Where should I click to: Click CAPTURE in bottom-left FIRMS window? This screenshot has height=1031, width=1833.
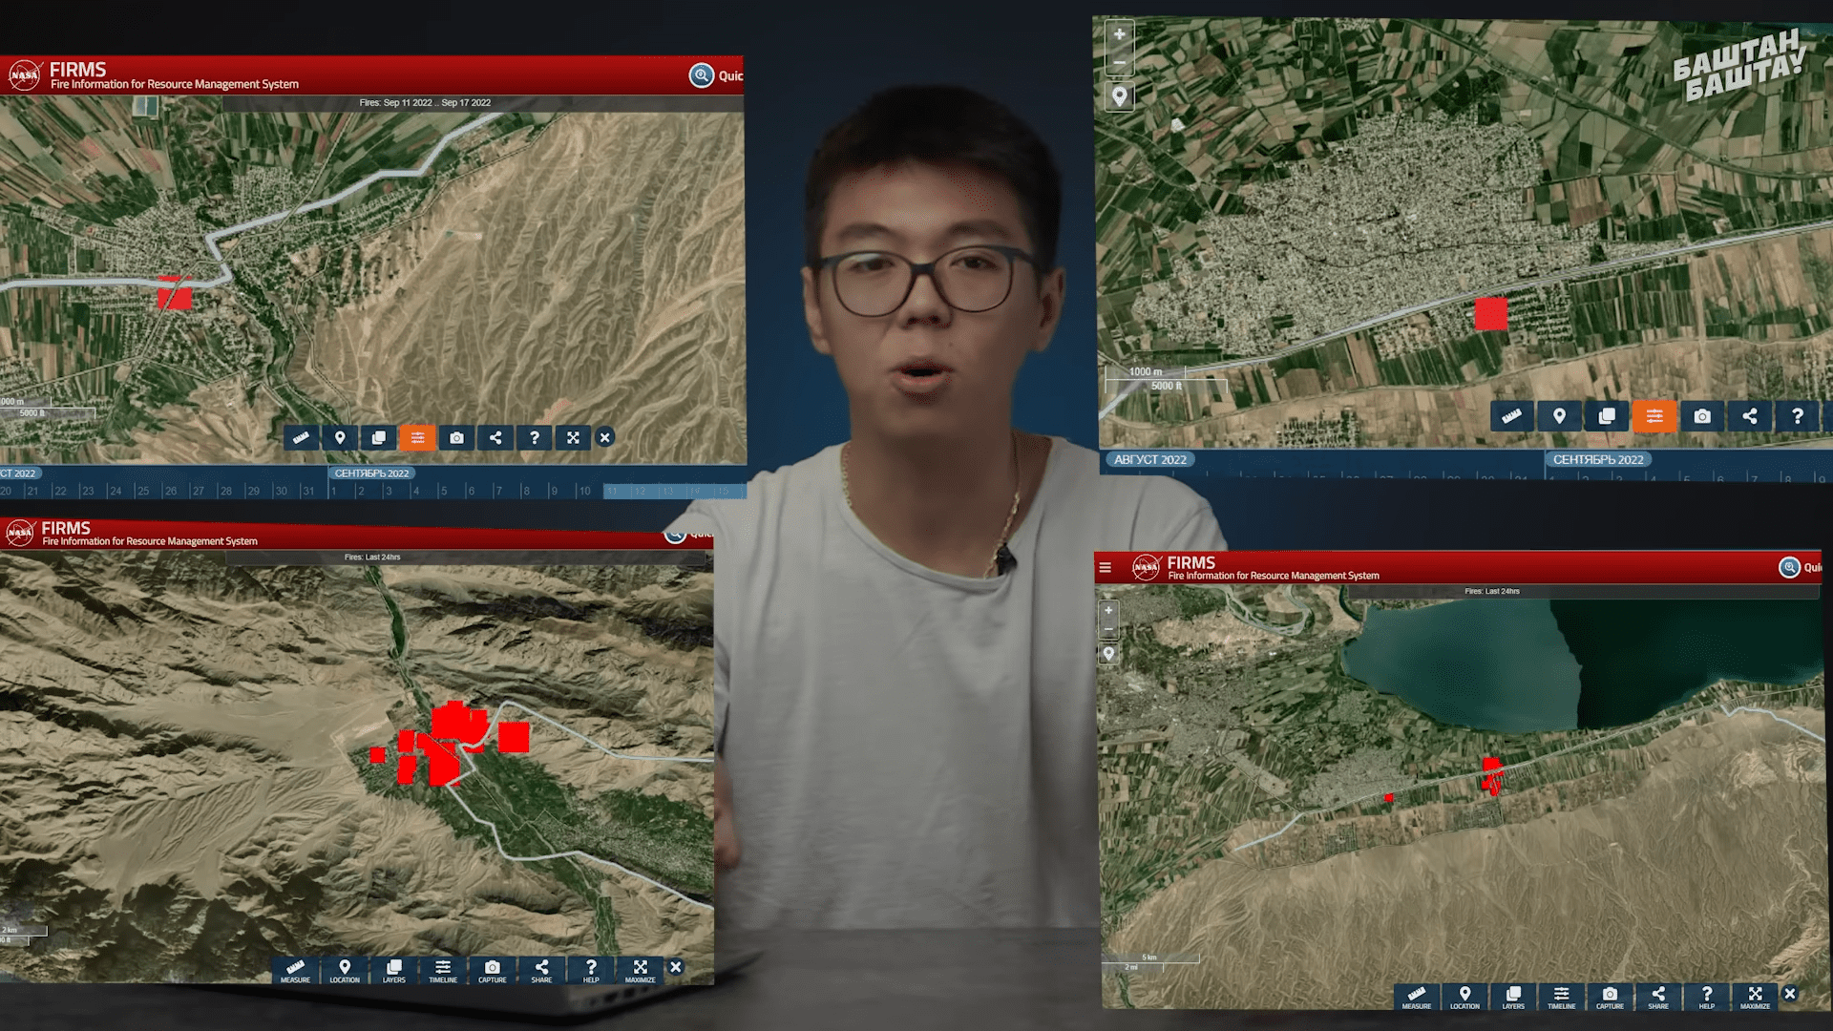(493, 971)
